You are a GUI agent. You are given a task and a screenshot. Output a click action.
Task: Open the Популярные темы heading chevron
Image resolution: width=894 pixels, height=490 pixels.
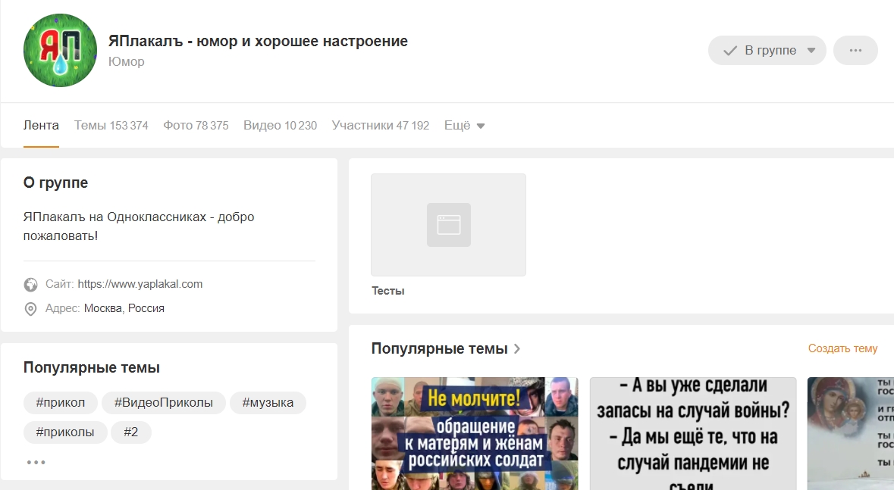coord(518,348)
